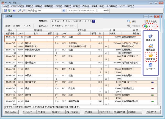Open the メニュー puzzle icon
This screenshot has width=165, height=119.
[146, 26]
